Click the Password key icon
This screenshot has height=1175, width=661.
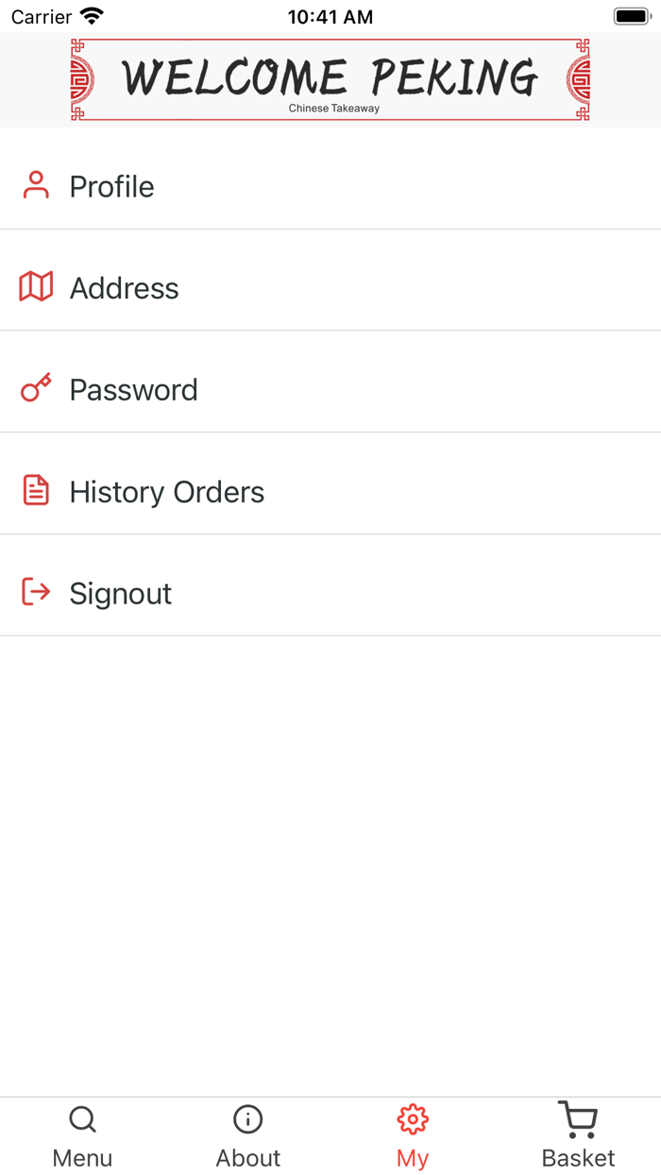[x=36, y=388]
